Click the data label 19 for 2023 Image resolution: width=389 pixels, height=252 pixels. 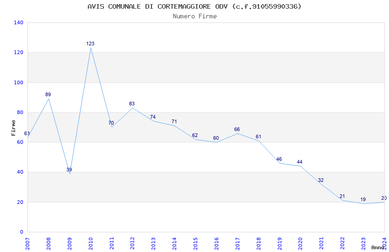pos(363,199)
